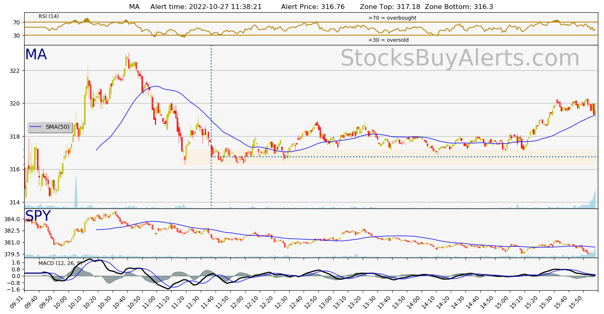The width and height of the screenshot is (604, 314).
Task: Select the 'Zone Bottom: 316.3' title text
Action: (x=459, y=7)
